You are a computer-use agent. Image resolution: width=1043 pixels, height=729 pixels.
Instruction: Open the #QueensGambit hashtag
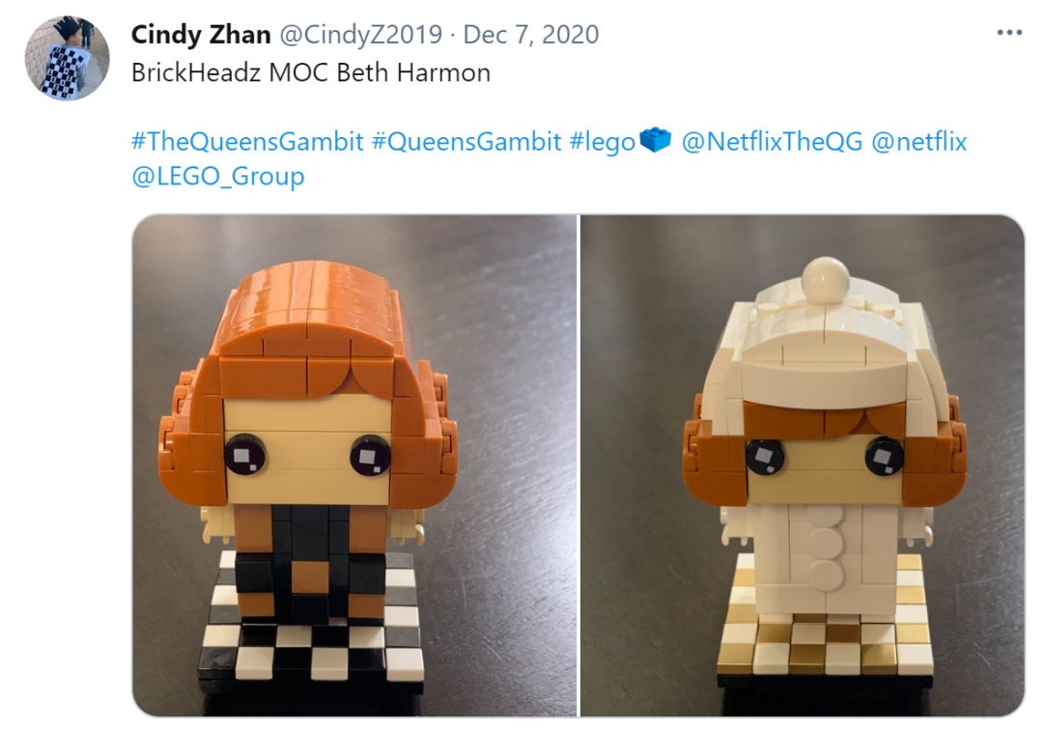466,142
